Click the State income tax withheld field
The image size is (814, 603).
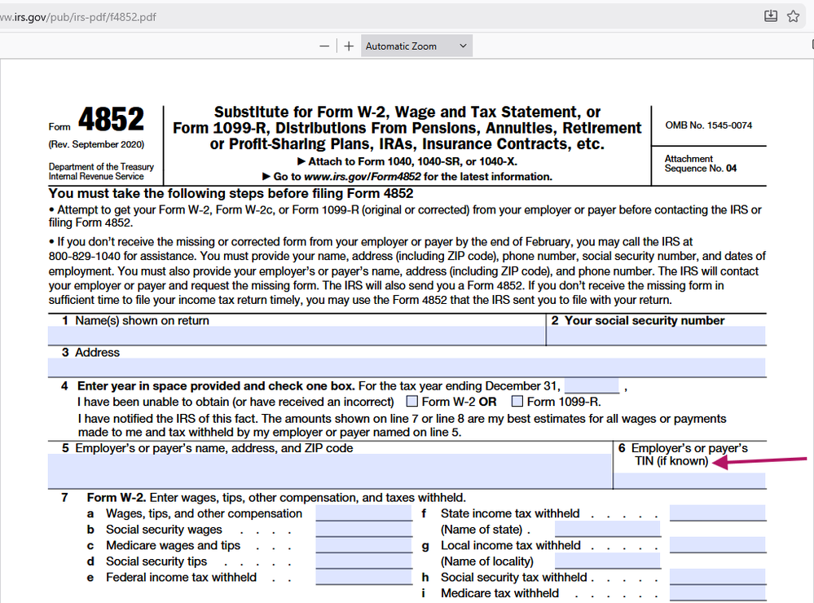tap(717, 513)
